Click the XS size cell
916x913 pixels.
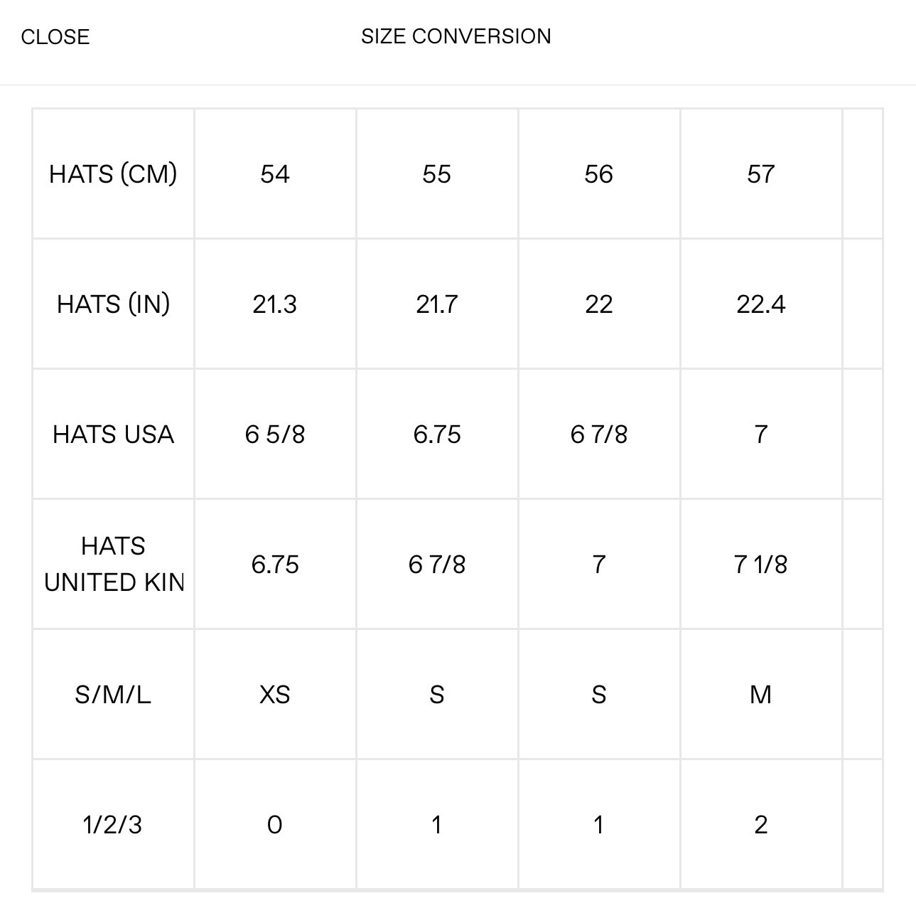275,695
